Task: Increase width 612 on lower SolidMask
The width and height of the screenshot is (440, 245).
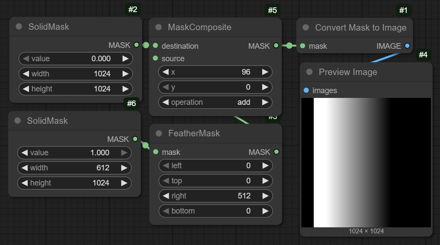Action: (x=124, y=168)
